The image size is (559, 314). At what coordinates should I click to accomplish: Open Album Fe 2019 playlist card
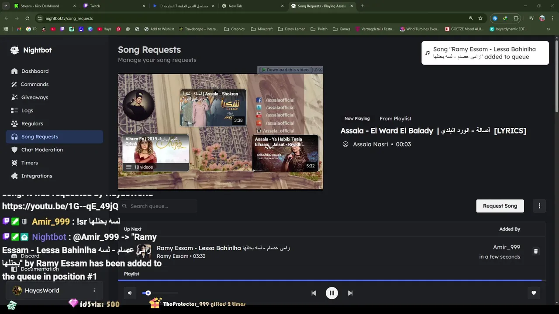pyautogui.click(x=155, y=153)
